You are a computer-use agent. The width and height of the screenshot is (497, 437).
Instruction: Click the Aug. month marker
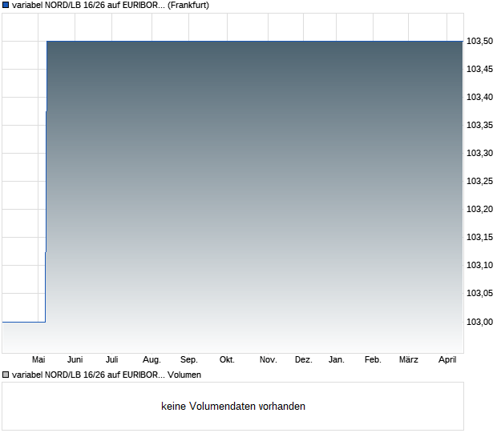(152, 360)
